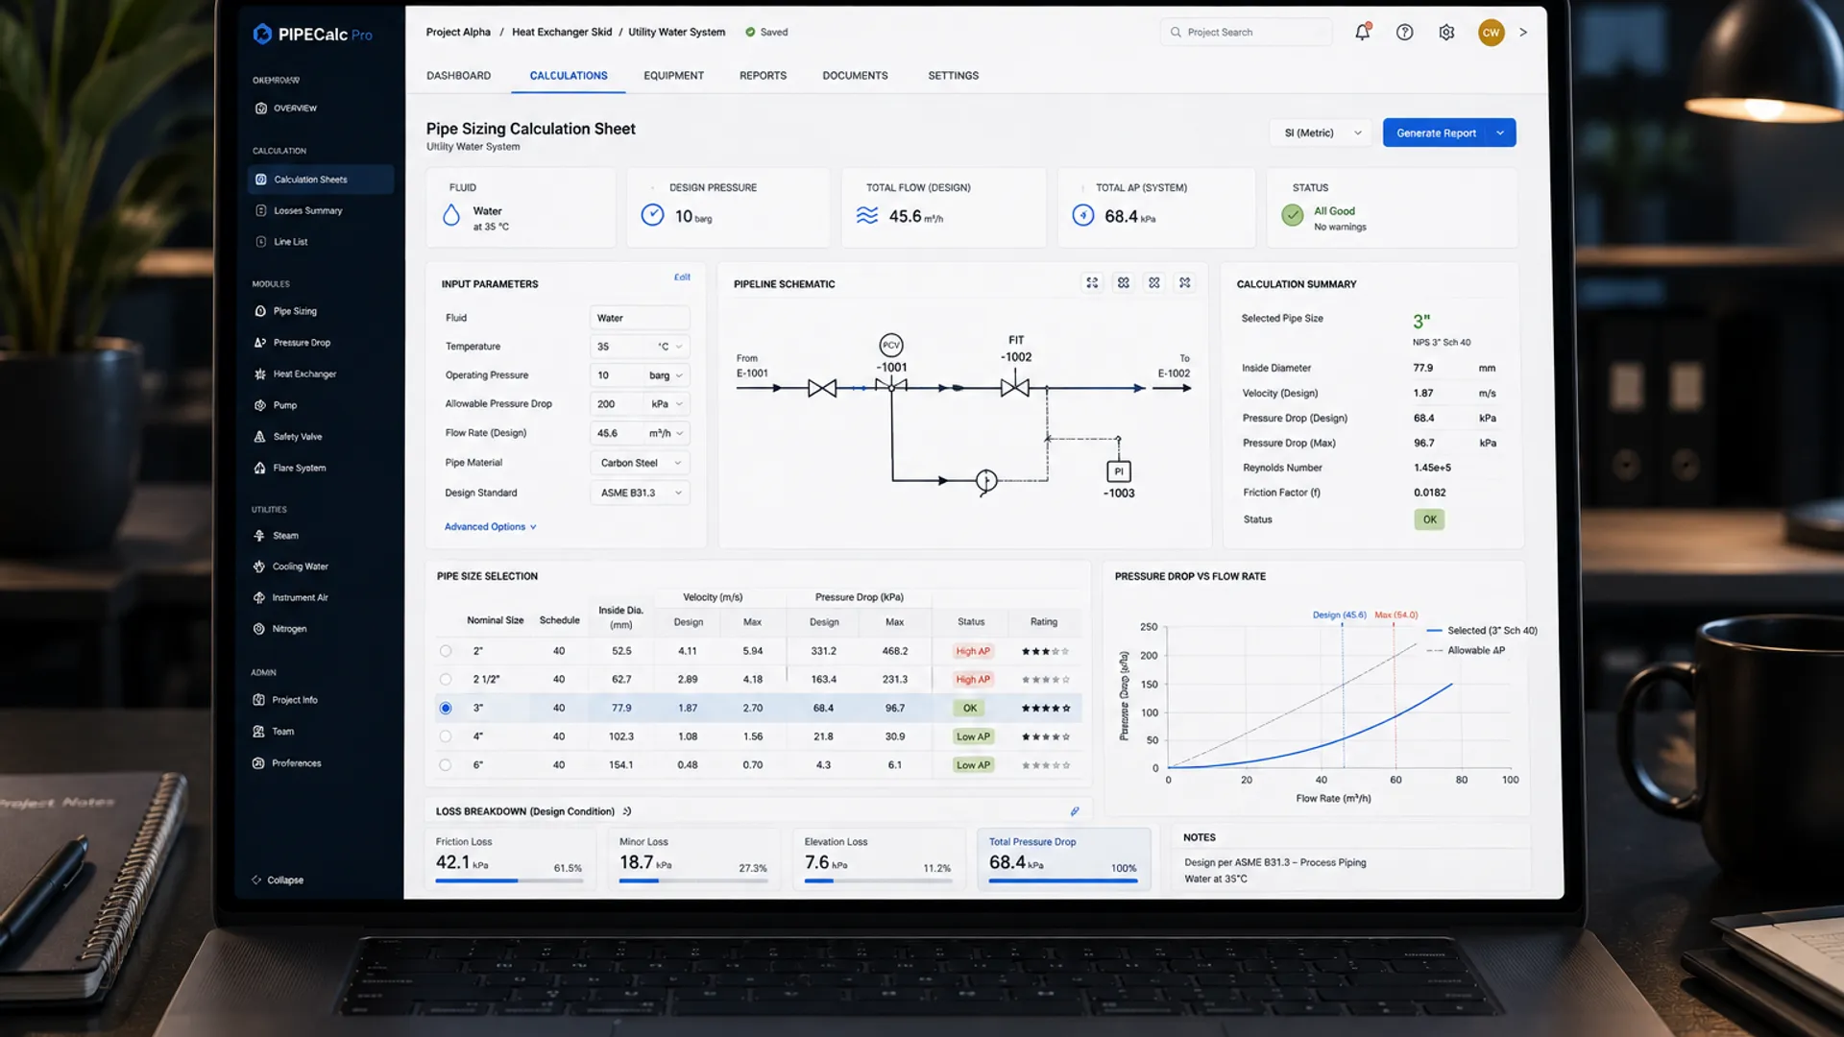Screen dimensions: 1844x1037
Task: Open the Pump module
Action: 275,405
